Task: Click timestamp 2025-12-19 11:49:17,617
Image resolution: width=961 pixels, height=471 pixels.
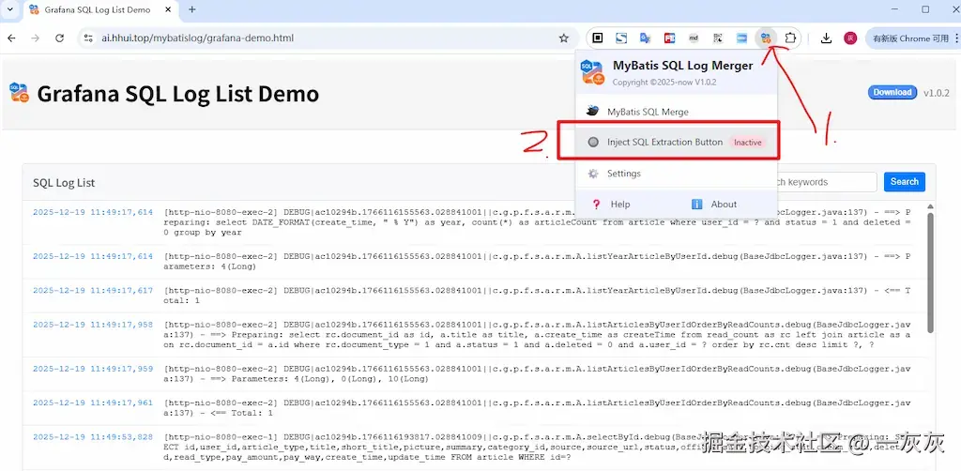Action: [x=93, y=290]
